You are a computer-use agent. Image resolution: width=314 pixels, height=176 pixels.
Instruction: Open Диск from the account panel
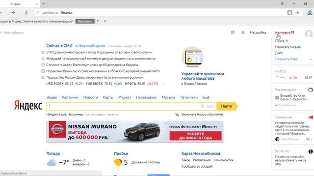tap(279, 53)
